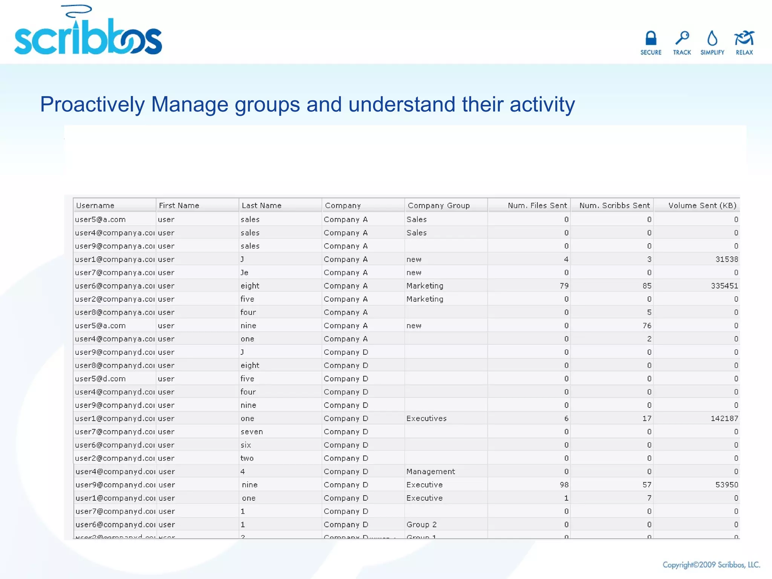Screen dimensions: 772x579
Task: Select the user2@companya.com username cell
Action: point(115,299)
